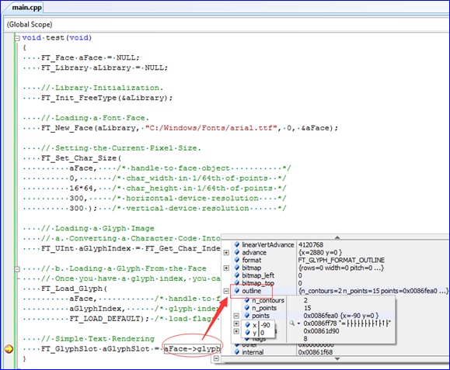The height and width of the screenshot is (370, 450).
Task: Switch to the main.cpp tab
Action: tap(26, 7)
